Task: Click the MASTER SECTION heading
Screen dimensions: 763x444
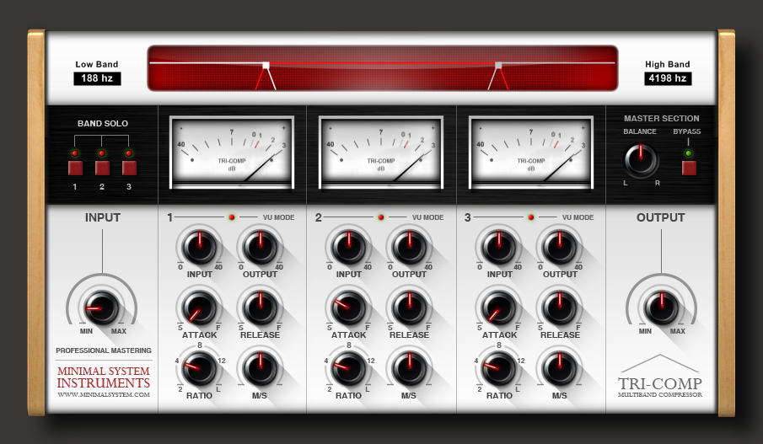Action: coord(662,118)
